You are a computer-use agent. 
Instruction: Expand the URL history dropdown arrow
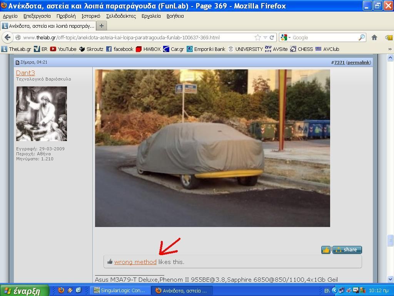(x=265, y=37)
